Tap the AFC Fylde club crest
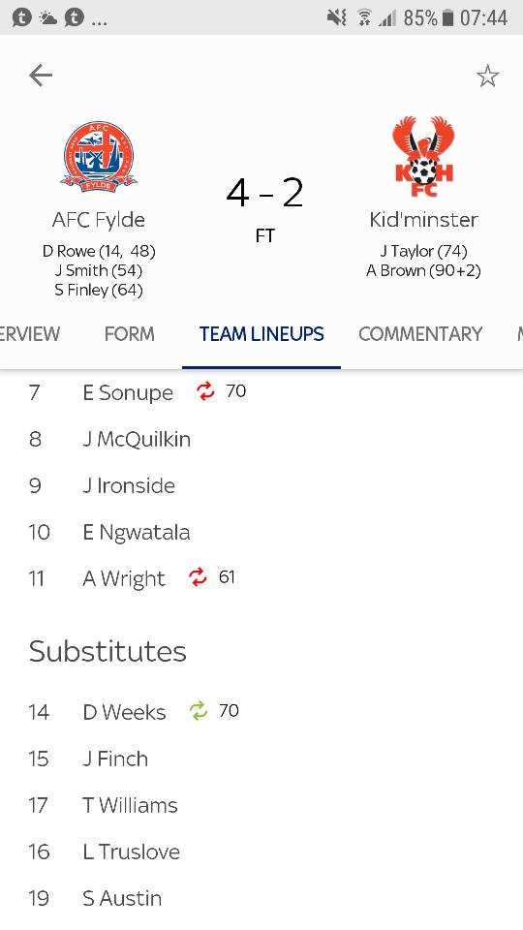This screenshot has width=523, height=930. point(99,157)
